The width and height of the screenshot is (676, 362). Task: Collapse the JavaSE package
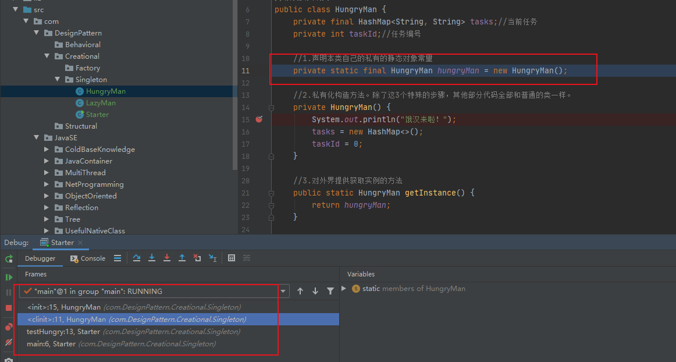tap(37, 137)
